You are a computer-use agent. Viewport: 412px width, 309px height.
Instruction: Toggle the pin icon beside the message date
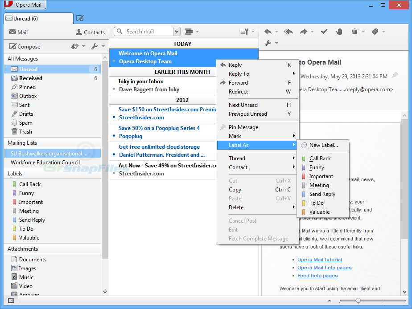click(x=395, y=76)
